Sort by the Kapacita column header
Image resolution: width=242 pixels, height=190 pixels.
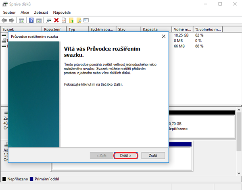pos(156,29)
